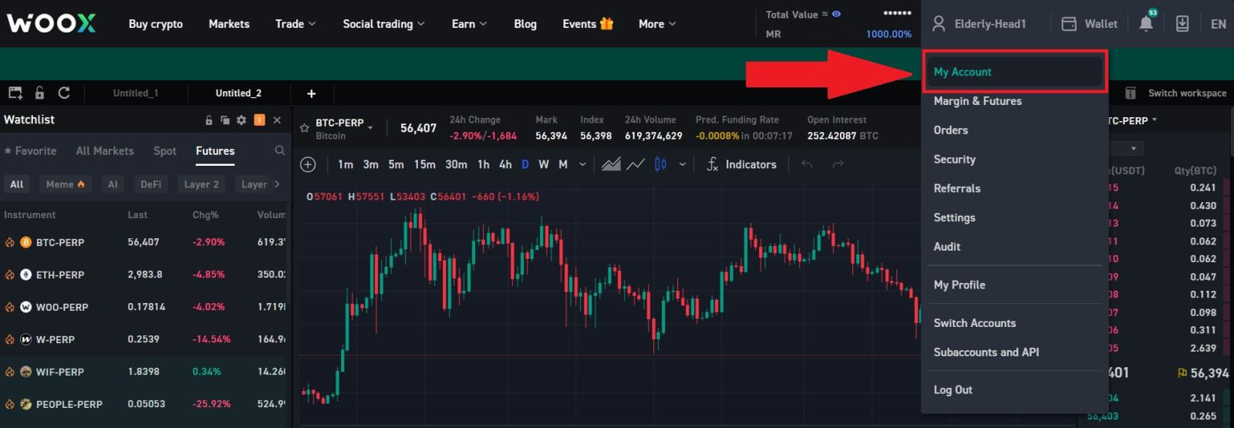Click the notification bell icon

(1146, 24)
